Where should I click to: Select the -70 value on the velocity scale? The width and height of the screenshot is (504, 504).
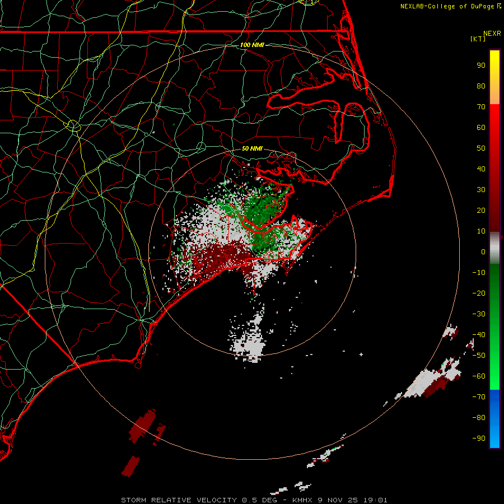tap(479, 397)
